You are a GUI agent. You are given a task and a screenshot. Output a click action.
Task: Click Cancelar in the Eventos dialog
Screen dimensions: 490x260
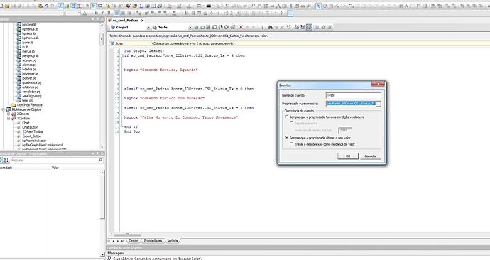click(x=370, y=156)
